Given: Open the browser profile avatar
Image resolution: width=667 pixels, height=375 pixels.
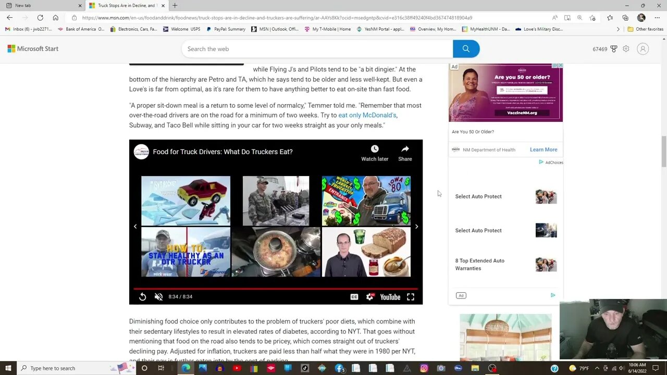Looking at the screenshot, I should 641,18.
